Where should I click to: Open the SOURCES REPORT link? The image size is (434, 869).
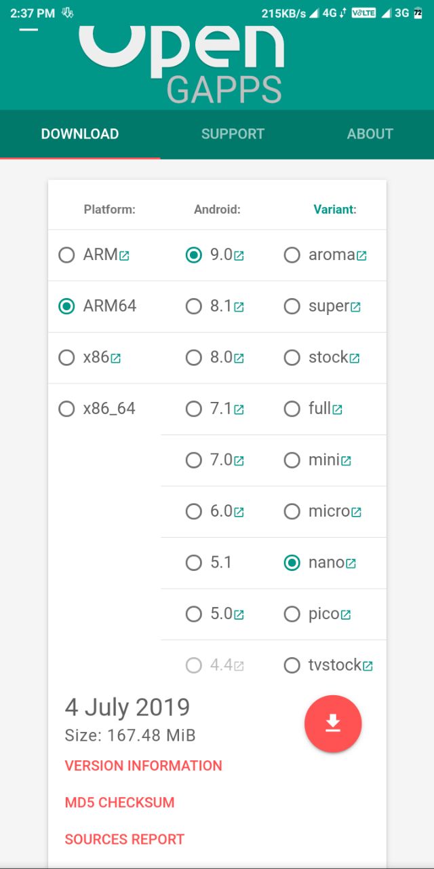(125, 840)
